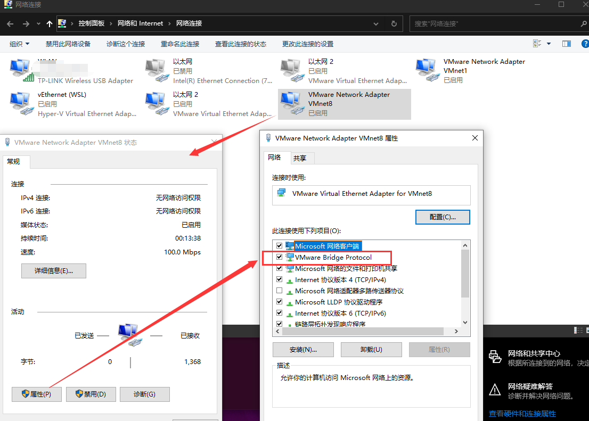Click the 禁用(D) button

click(x=91, y=394)
